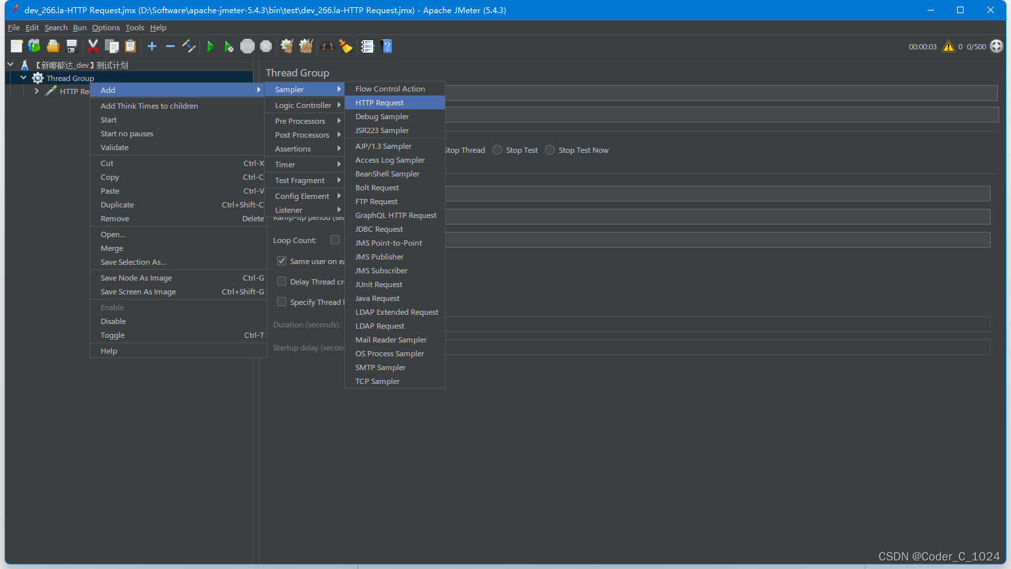This screenshot has height=569, width=1011.
Task: Click the Help question mark icon
Action: click(x=387, y=46)
